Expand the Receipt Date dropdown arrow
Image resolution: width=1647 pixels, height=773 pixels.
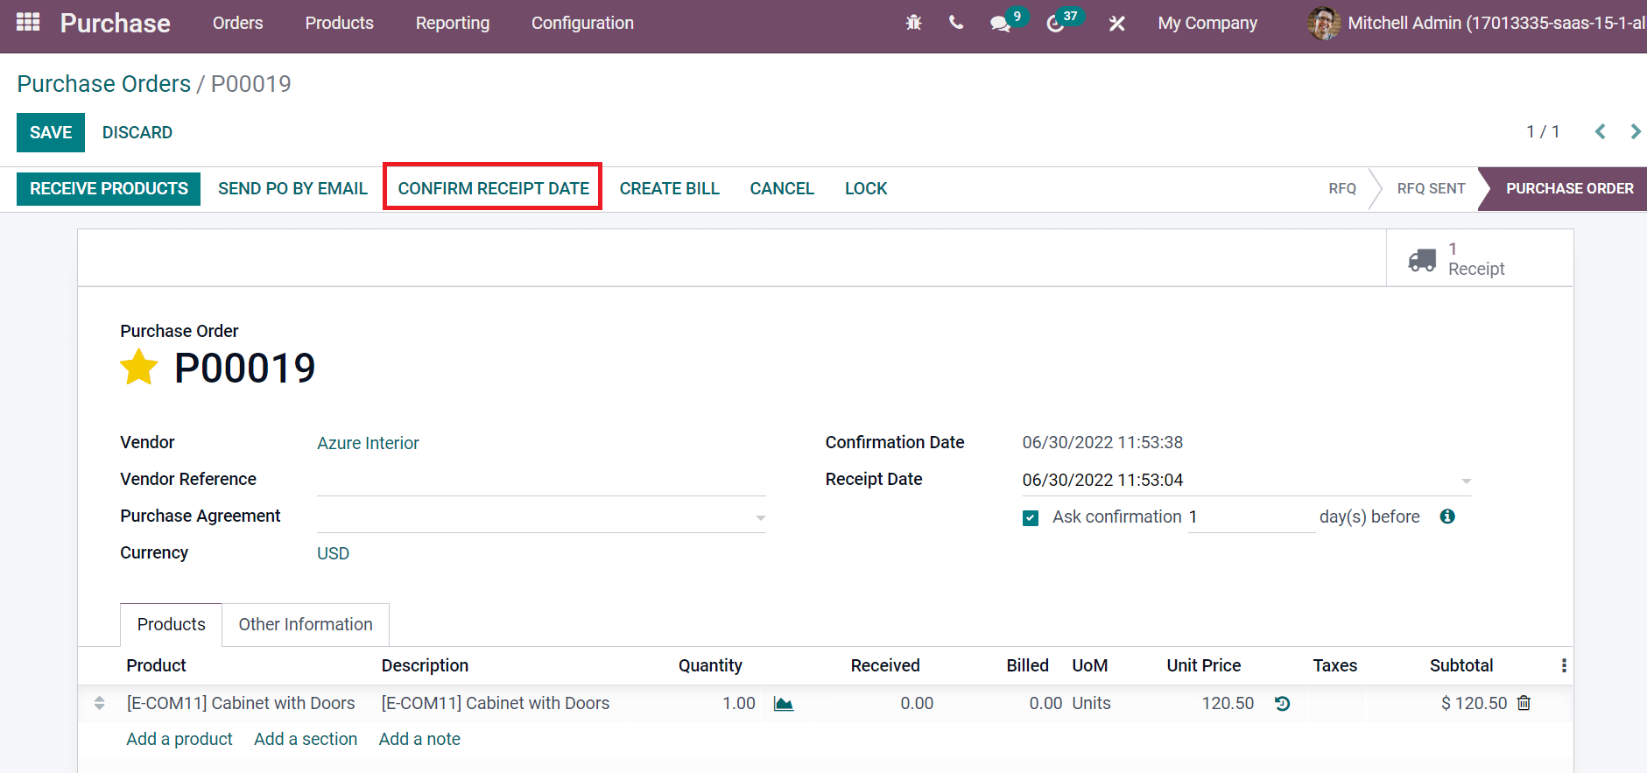coord(1466,481)
